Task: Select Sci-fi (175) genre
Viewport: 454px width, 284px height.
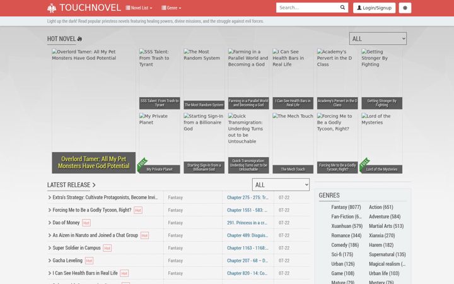Action: coord(342,254)
